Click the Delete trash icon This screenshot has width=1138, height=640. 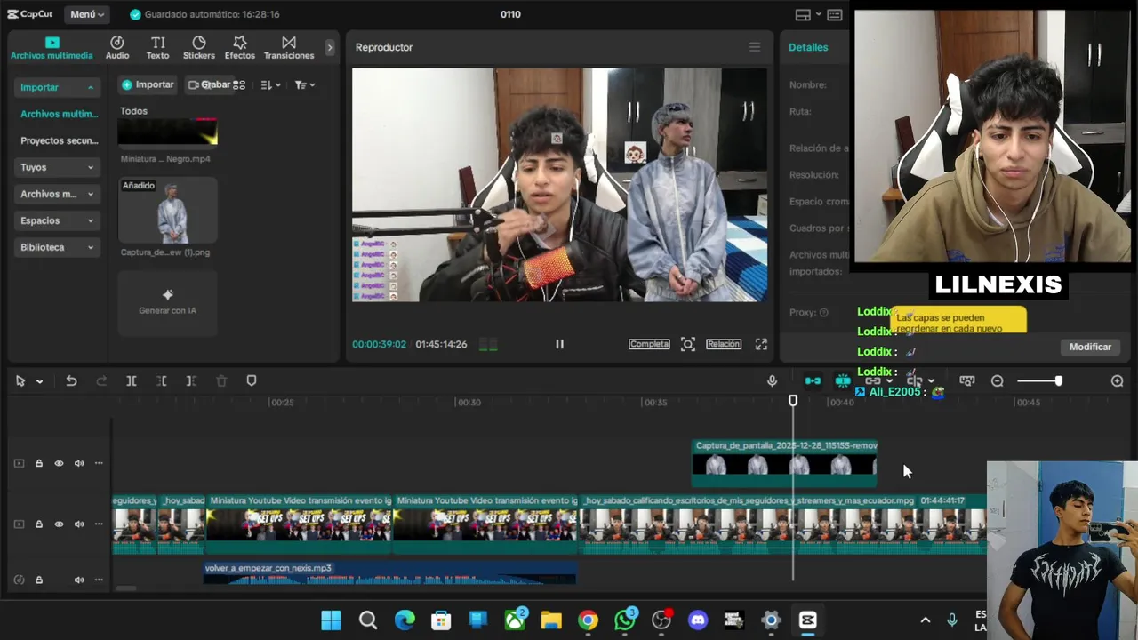(221, 380)
